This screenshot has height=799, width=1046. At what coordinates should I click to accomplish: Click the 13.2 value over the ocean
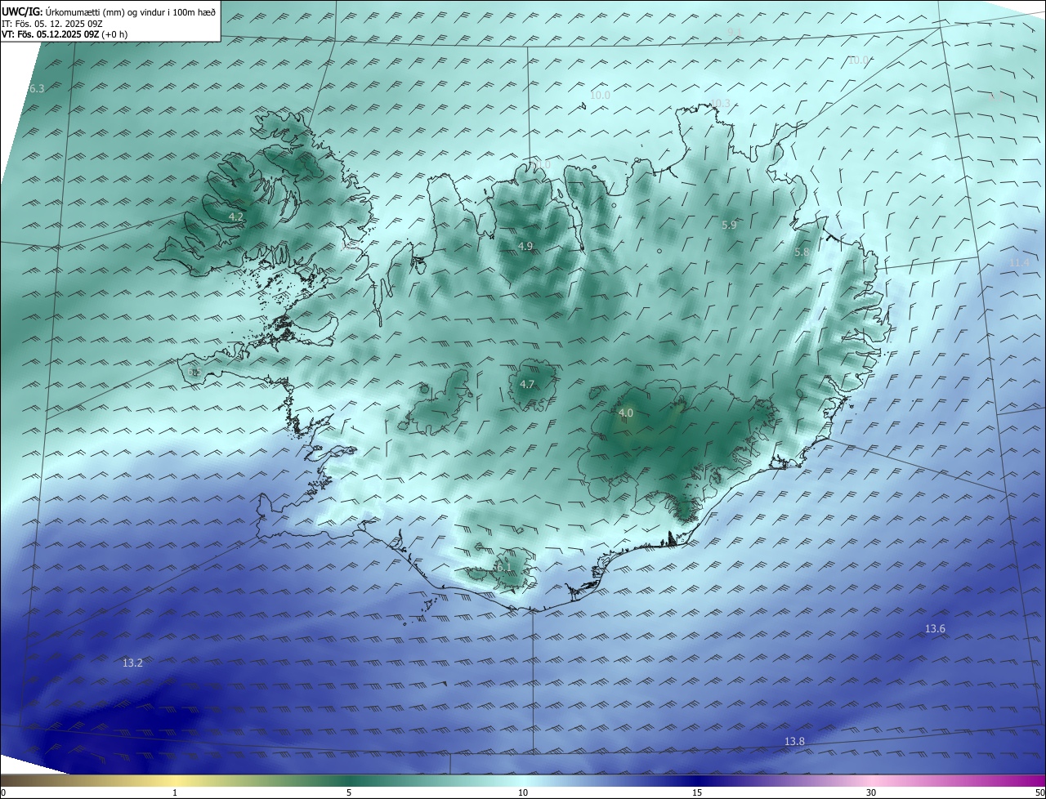click(132, 663)
